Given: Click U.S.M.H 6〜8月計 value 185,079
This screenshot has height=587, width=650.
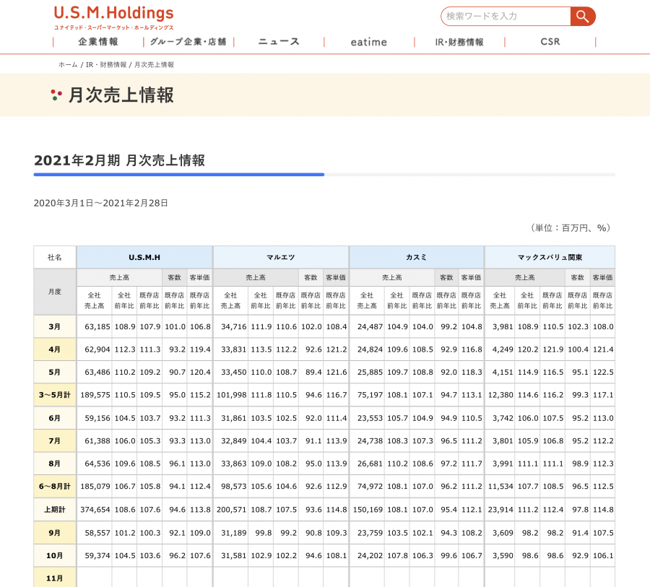Looking at the screenshot, I should coord(95,486).
